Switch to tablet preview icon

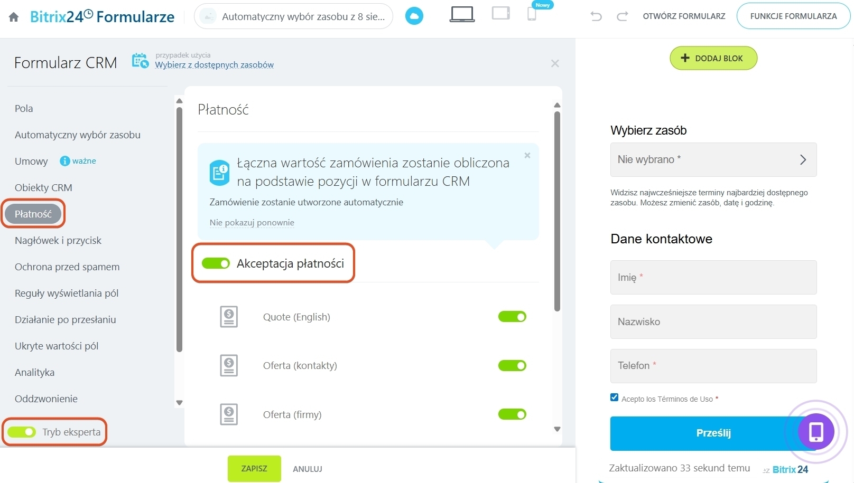(500, 13)
